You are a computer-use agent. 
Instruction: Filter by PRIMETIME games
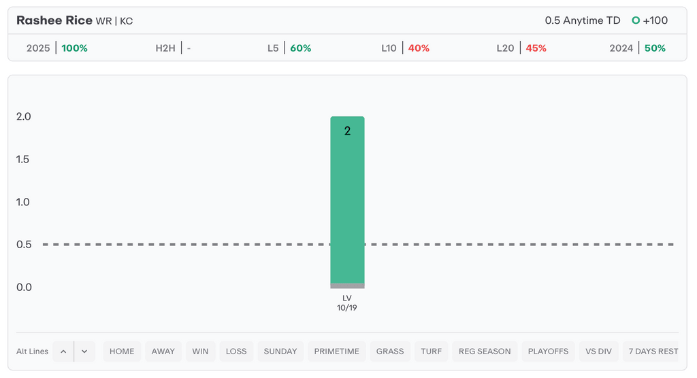coord(336,351)
